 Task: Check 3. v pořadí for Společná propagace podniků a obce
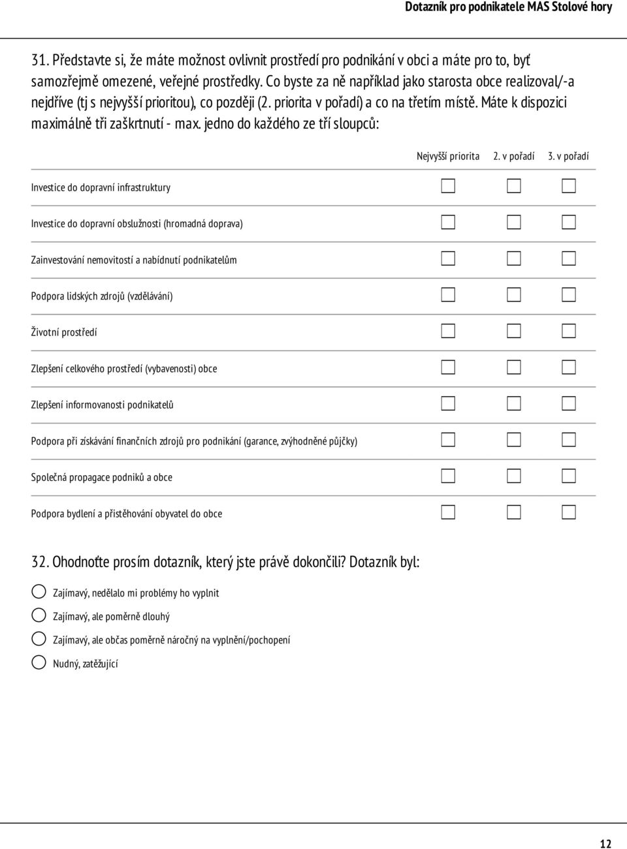[569, 476]
